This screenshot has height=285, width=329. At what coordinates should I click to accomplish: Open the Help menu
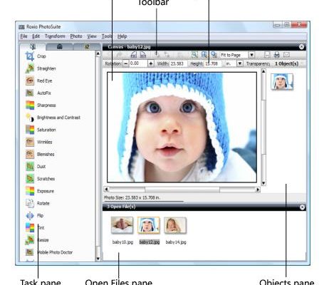tap(122, 36)
